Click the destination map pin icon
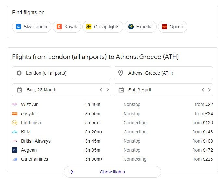This screenshot has width=224, height=179. coord(121,73)
